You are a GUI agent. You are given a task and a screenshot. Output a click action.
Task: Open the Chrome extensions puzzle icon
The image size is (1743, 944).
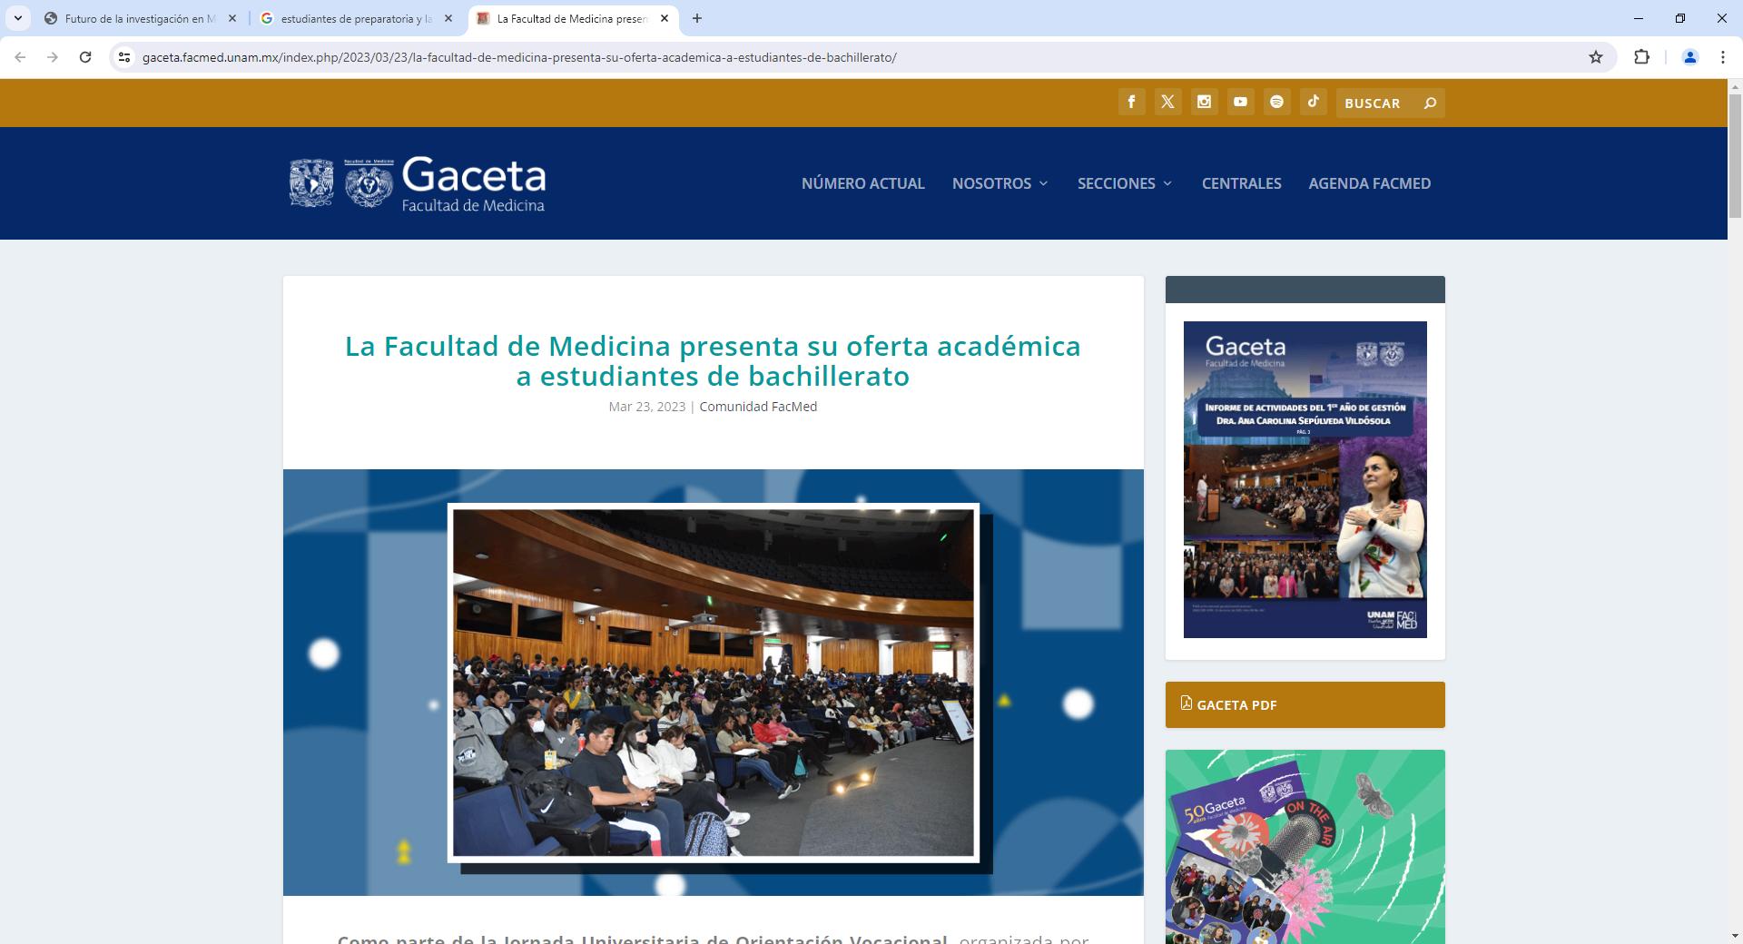1641,57
